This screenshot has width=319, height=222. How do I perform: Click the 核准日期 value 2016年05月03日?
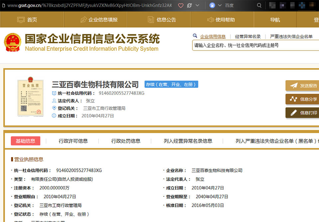207,205
